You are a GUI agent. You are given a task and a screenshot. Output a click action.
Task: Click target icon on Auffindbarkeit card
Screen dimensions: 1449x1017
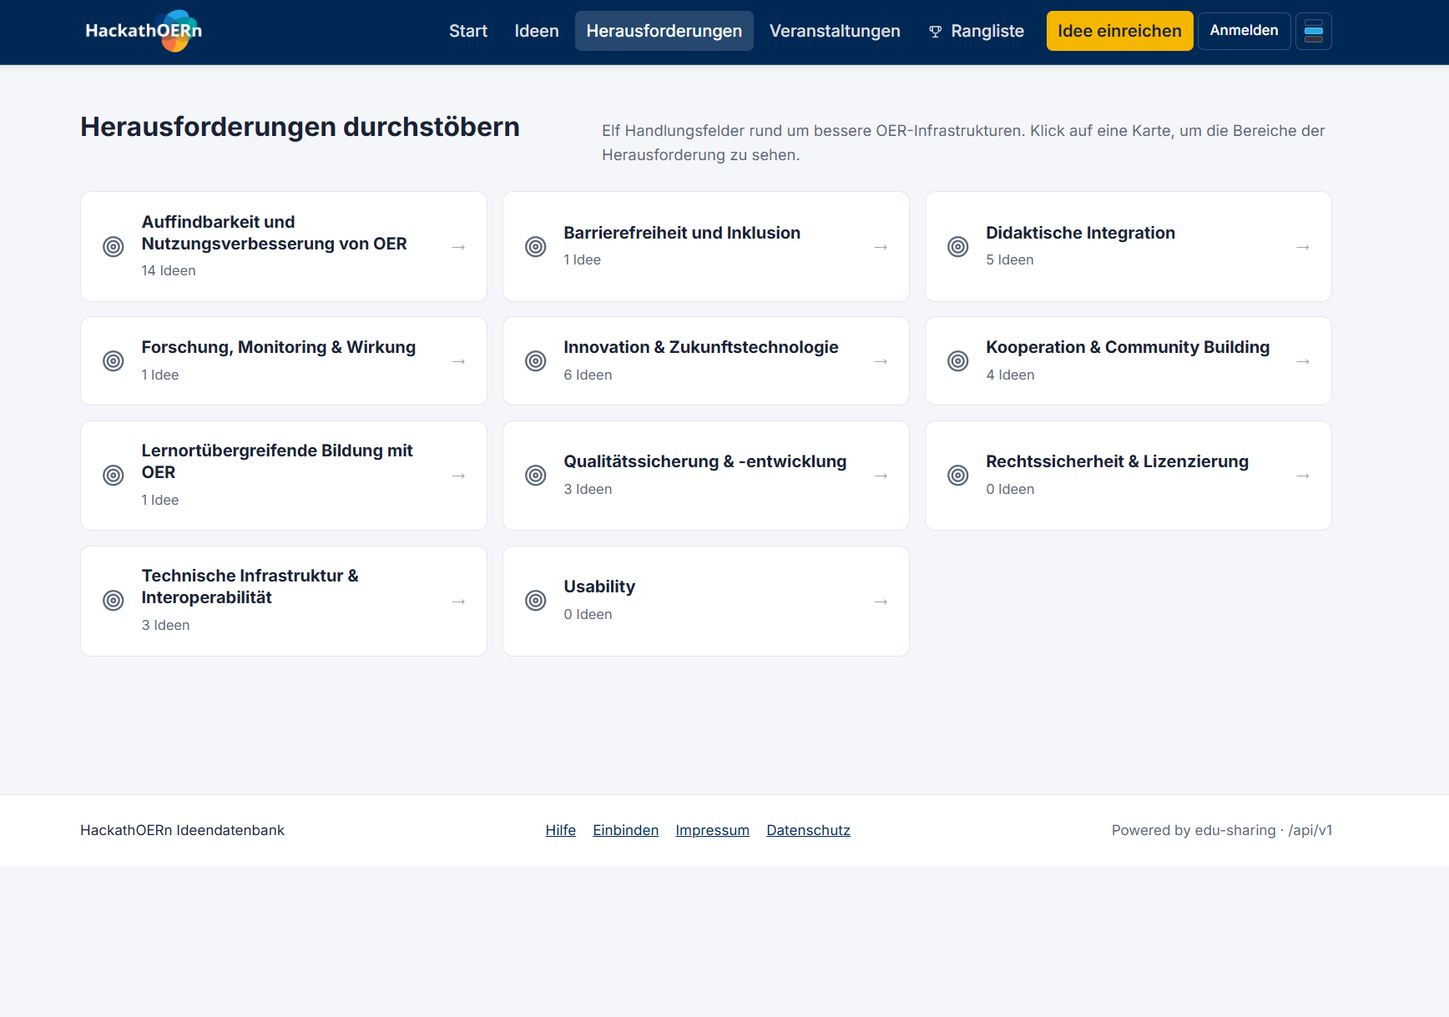114,247
